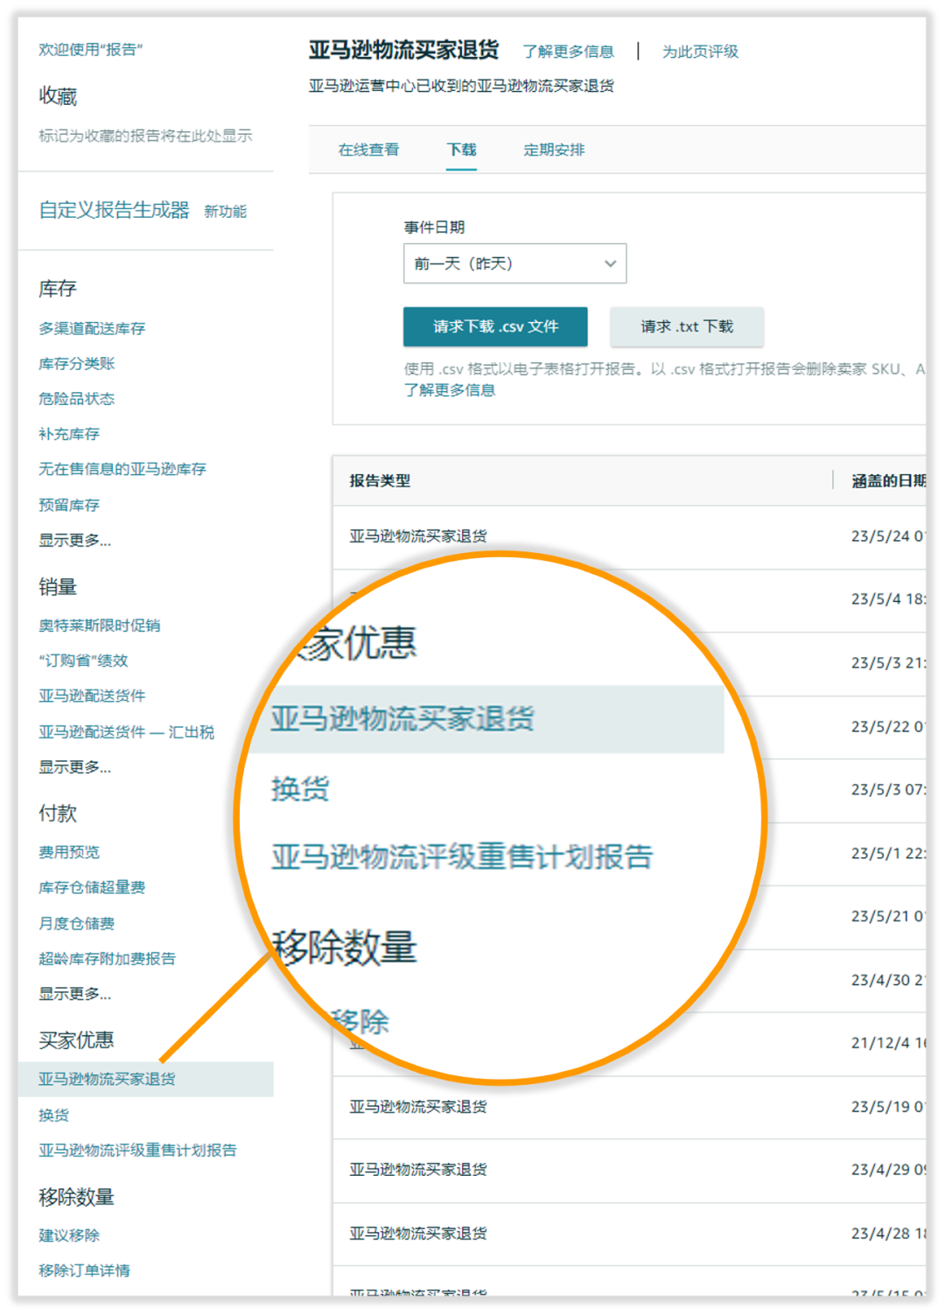The width and height of the screenshot is (945, 1315).
Task: Select the 预留库存 report link
Action: (68, 505)
